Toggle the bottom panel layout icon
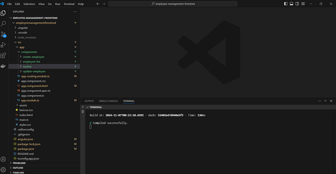The height and width of the screenshot is (174, 336). 291,4
